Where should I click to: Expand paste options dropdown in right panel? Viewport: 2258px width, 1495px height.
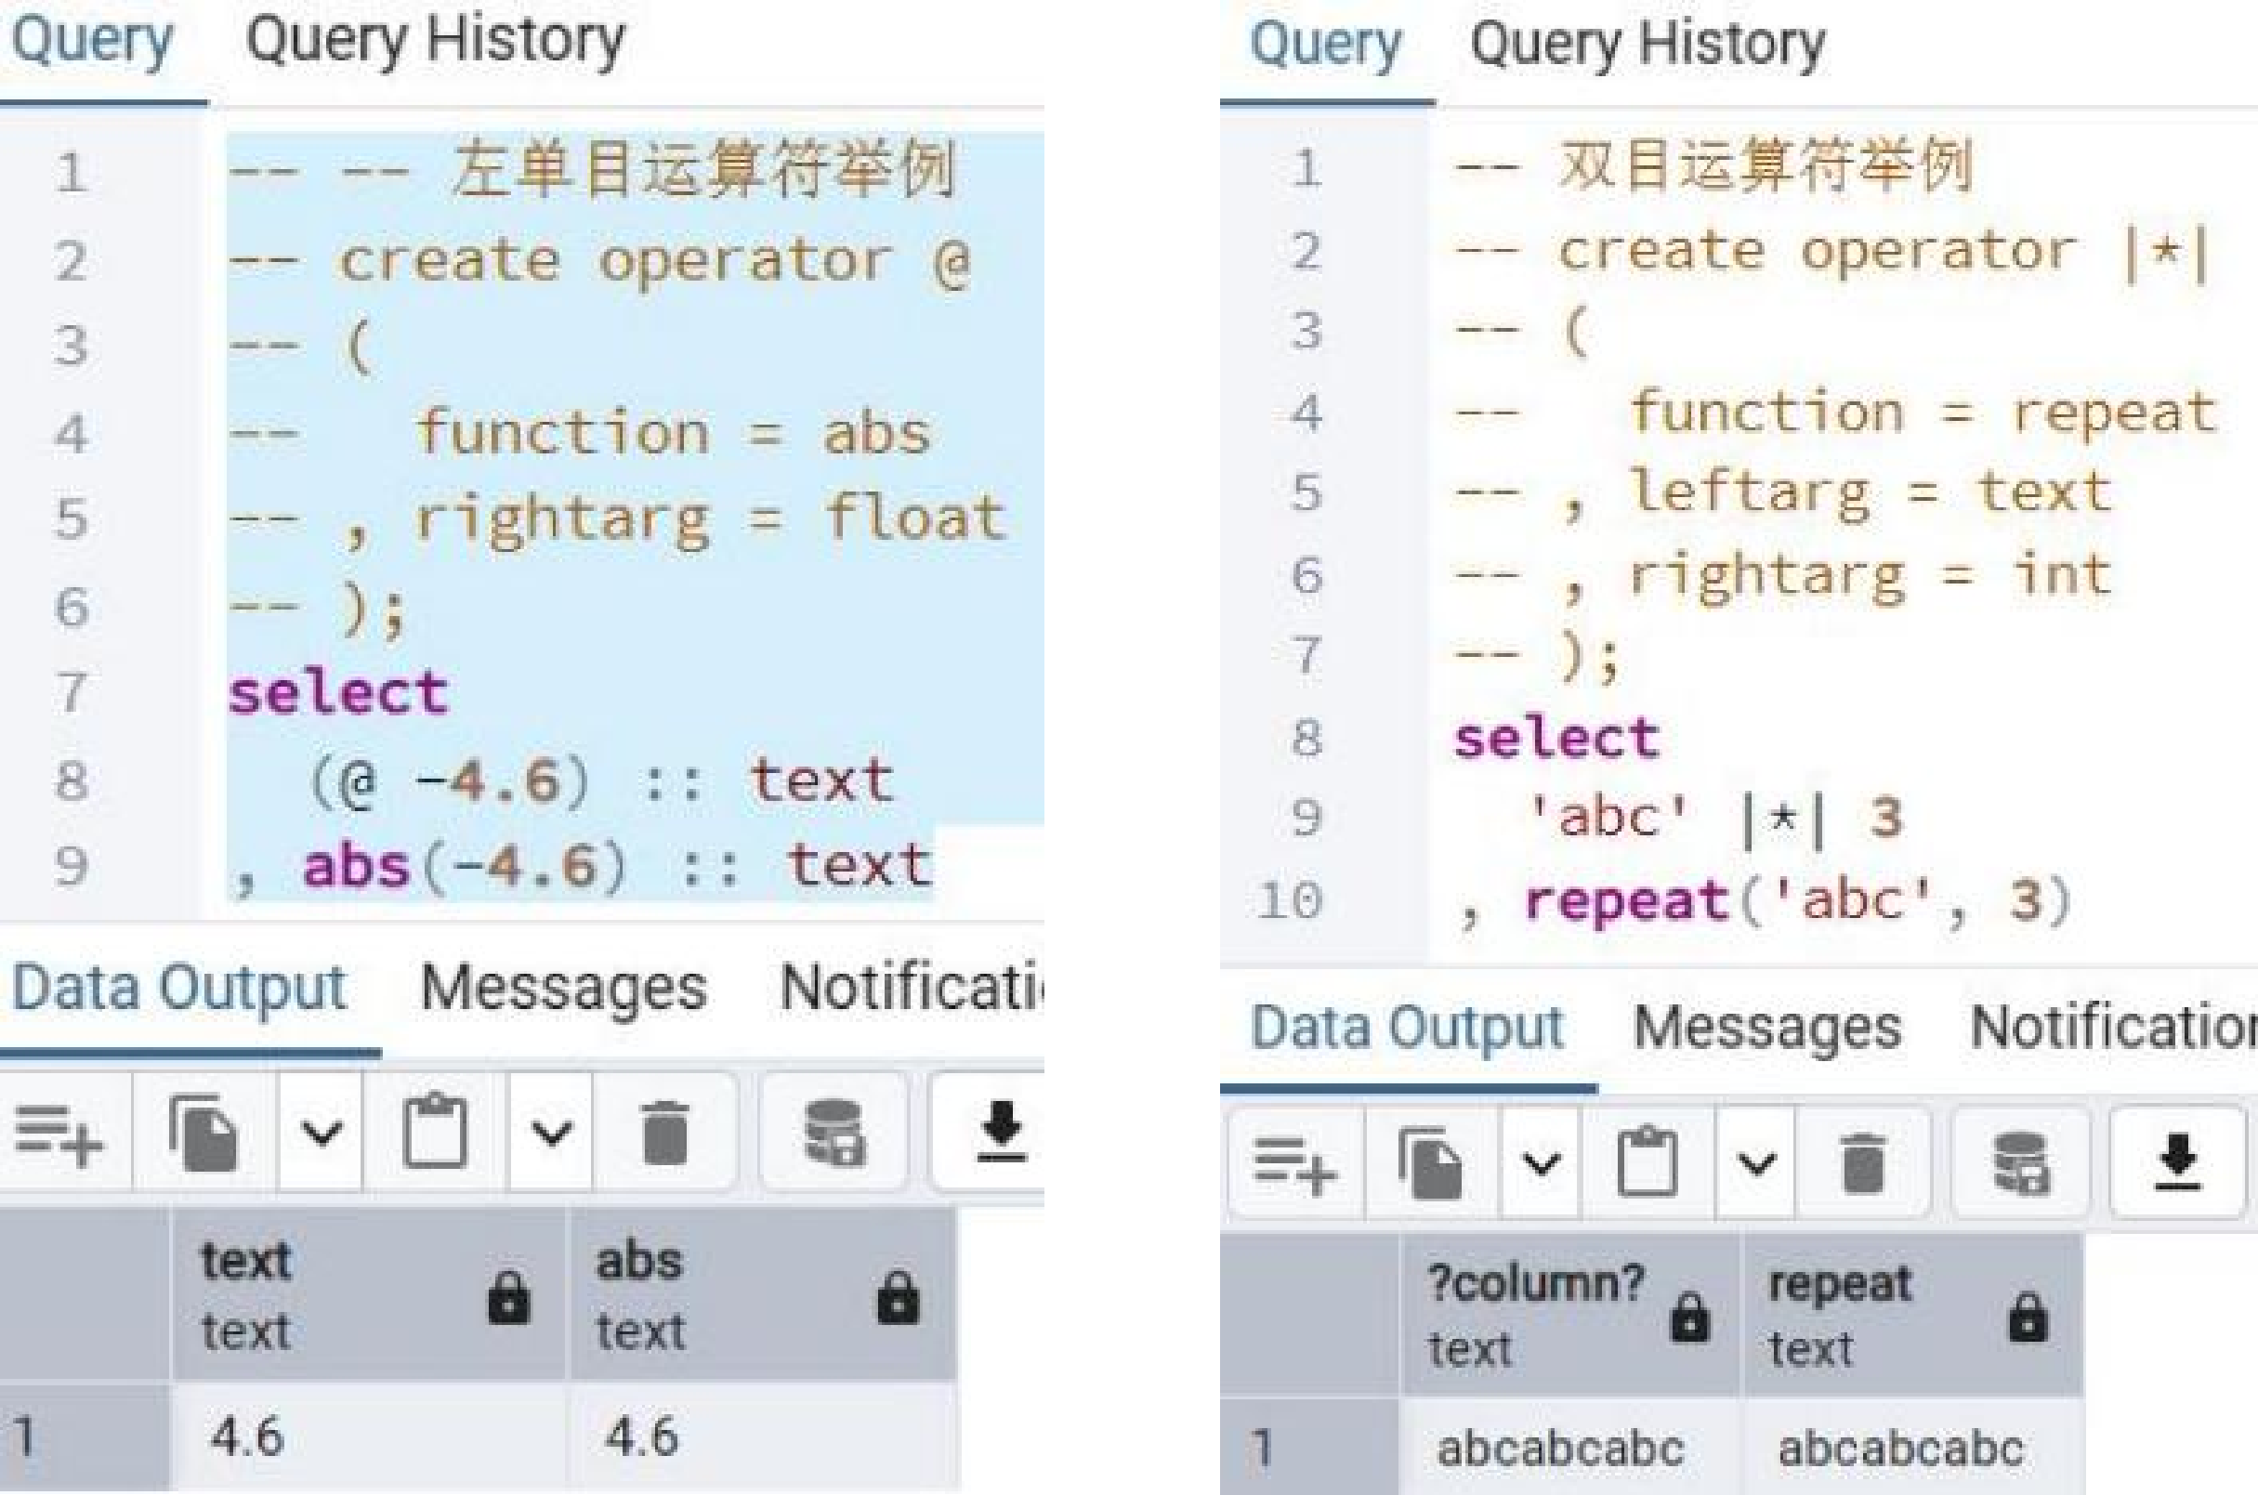click(1755, 1163)
